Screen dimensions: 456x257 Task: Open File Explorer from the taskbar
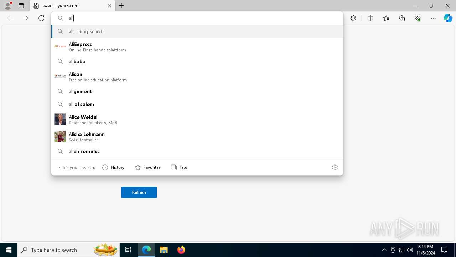(x=164, y=250)
